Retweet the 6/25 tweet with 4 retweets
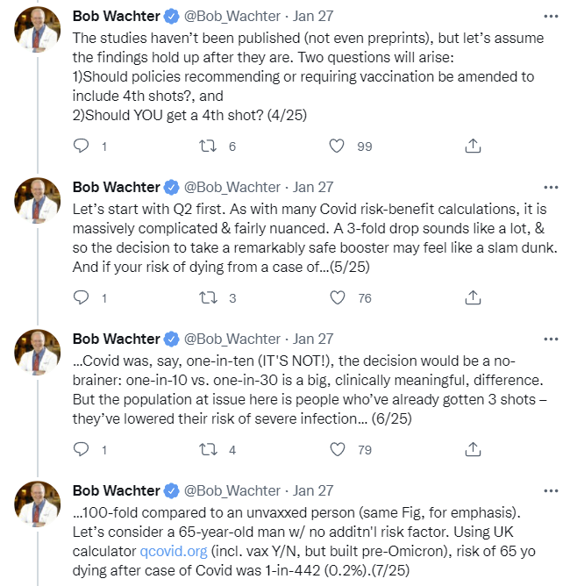This screenshot has width=570, height=586. pos(208,450)
